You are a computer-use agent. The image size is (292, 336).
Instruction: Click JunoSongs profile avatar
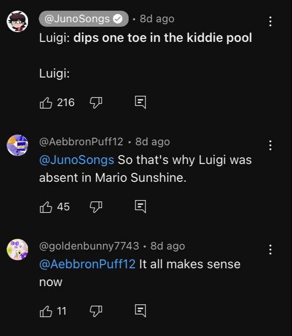click(x=18, y=21)
